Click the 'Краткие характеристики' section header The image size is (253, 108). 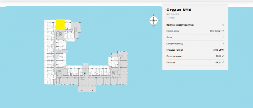click(x=180, y=25)
